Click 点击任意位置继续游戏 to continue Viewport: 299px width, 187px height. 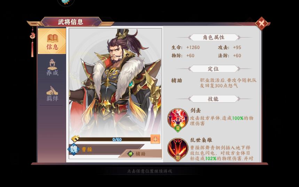click(x=150, y=171)
